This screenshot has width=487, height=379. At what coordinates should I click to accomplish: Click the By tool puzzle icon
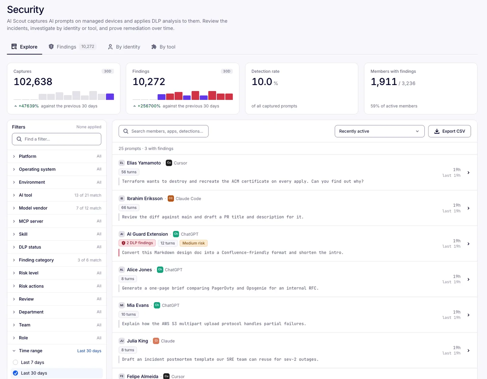pyautogui.click(x=154, y=47)
